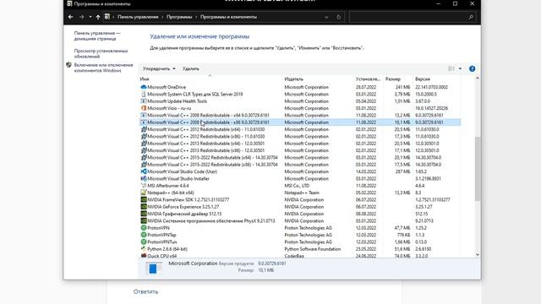Go forward using the navigation arrow

(81, 17)
